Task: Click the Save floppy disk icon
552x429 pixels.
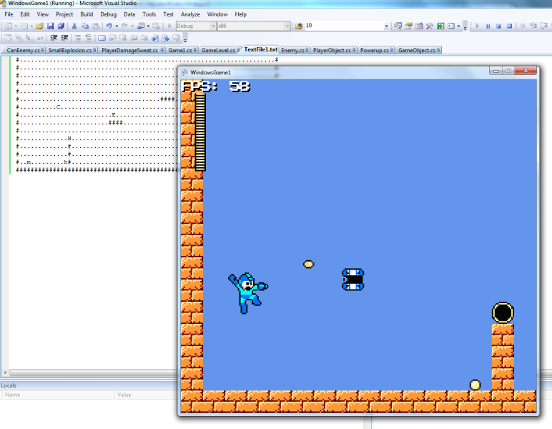Action: coord(50,26)
